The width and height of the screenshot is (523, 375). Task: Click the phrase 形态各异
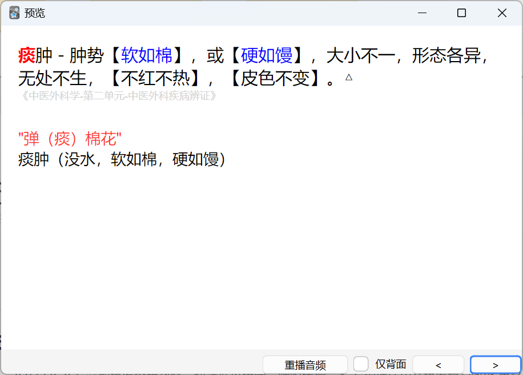[x=446, y=55]
